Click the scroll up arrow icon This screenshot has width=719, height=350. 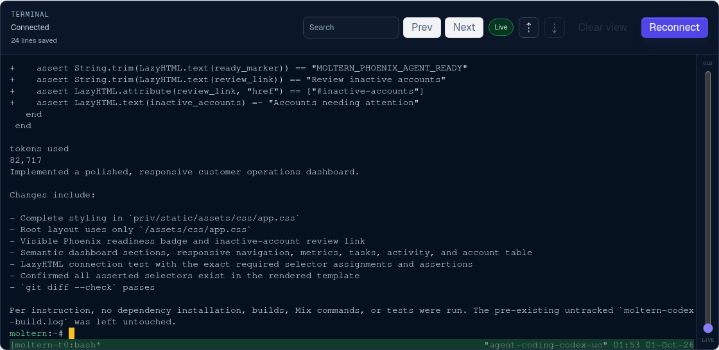(x=529, y=28)
